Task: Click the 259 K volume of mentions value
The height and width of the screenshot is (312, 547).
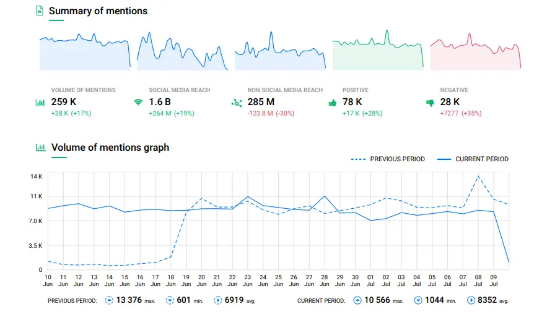Action: point(63,102)
